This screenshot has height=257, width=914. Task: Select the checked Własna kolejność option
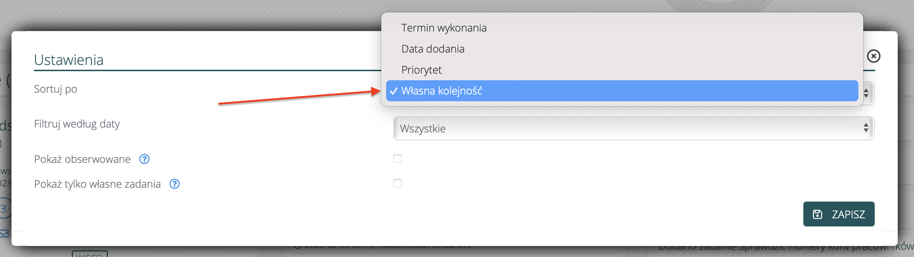click(x=442, y=91)
